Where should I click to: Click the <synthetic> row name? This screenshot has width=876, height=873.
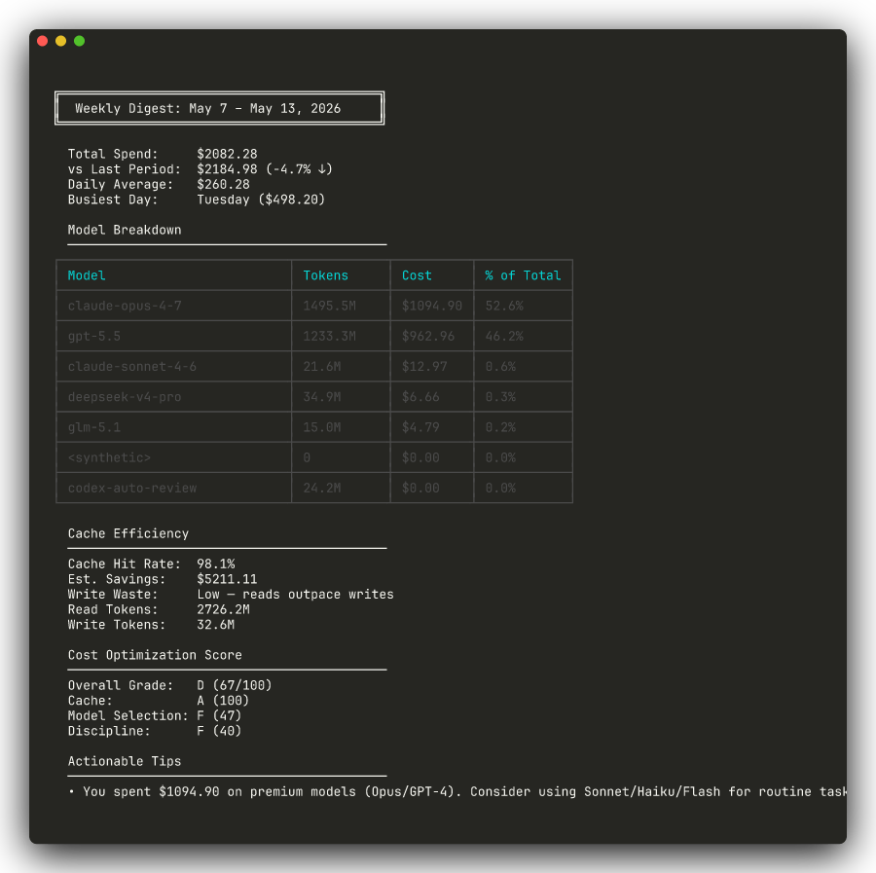[x=109, y=458]
